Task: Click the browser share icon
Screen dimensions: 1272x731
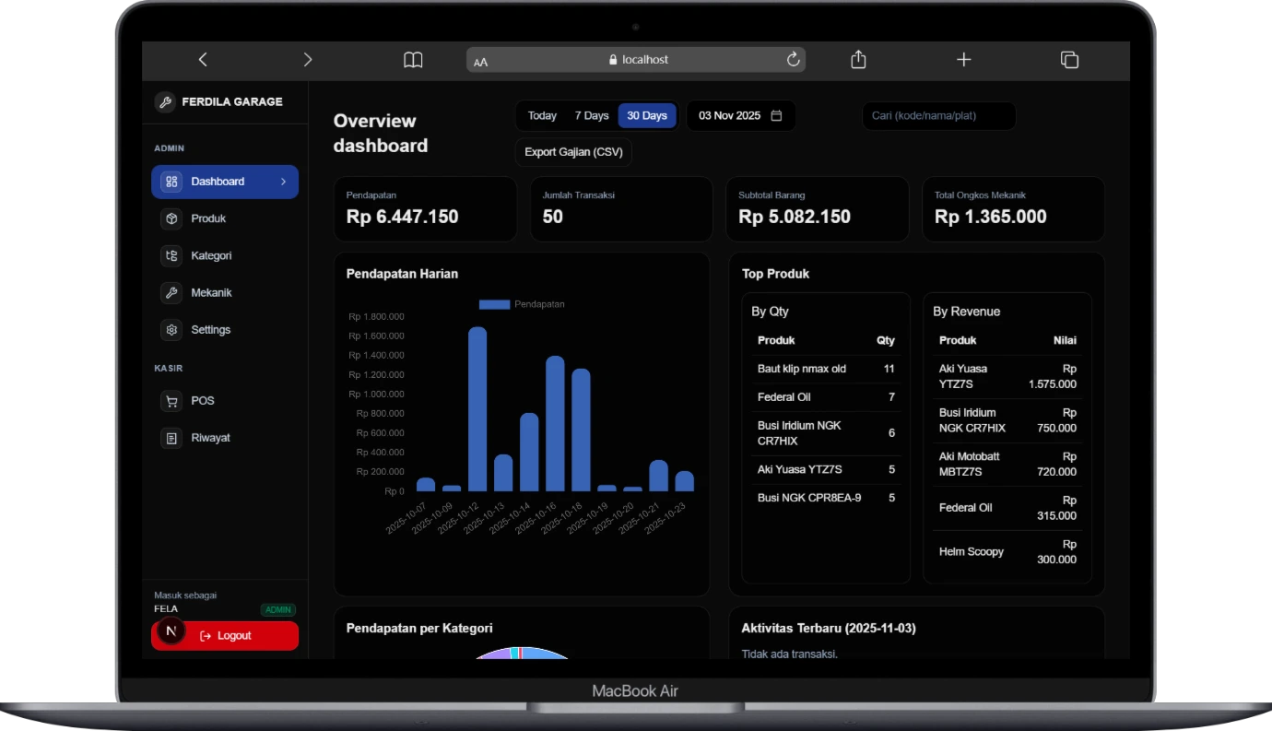Action: [x=858, y=60]
